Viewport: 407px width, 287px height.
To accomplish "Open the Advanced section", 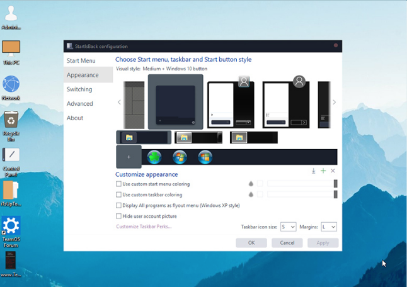I will point(88,103).
